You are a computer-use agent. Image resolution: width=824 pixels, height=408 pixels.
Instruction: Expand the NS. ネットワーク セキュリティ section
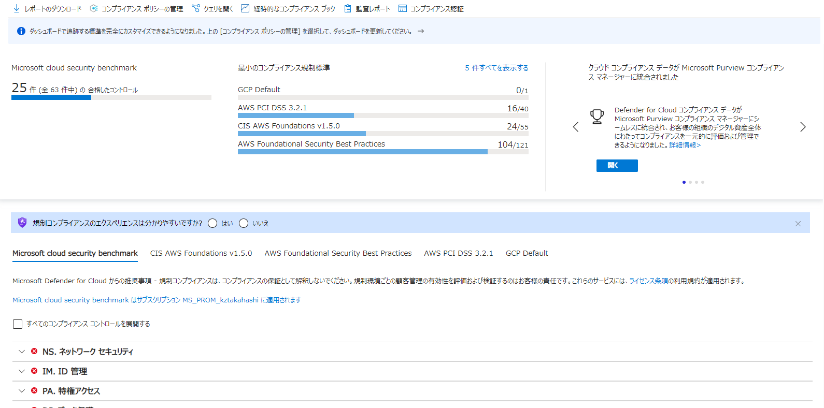(22, 352)
